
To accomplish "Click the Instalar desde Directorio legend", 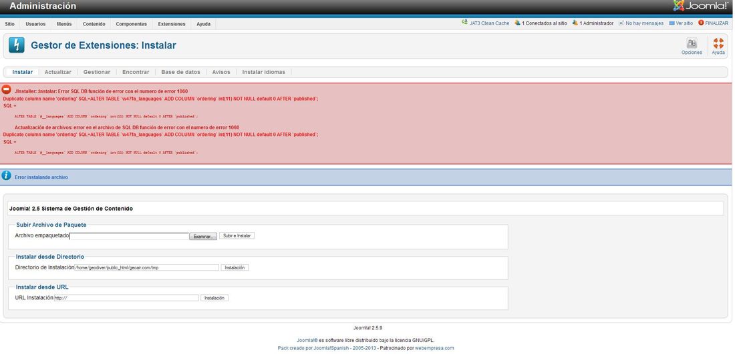I will [x=50, y=257].
